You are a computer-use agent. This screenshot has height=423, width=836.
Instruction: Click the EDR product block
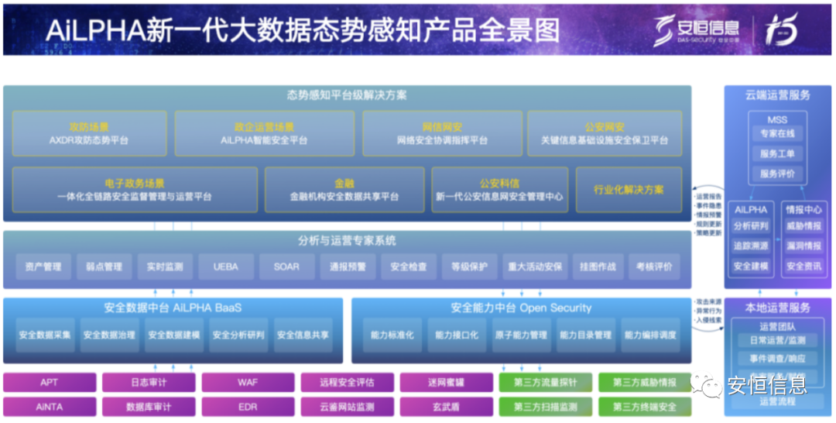pyautogui.click(x=248, y=407)
